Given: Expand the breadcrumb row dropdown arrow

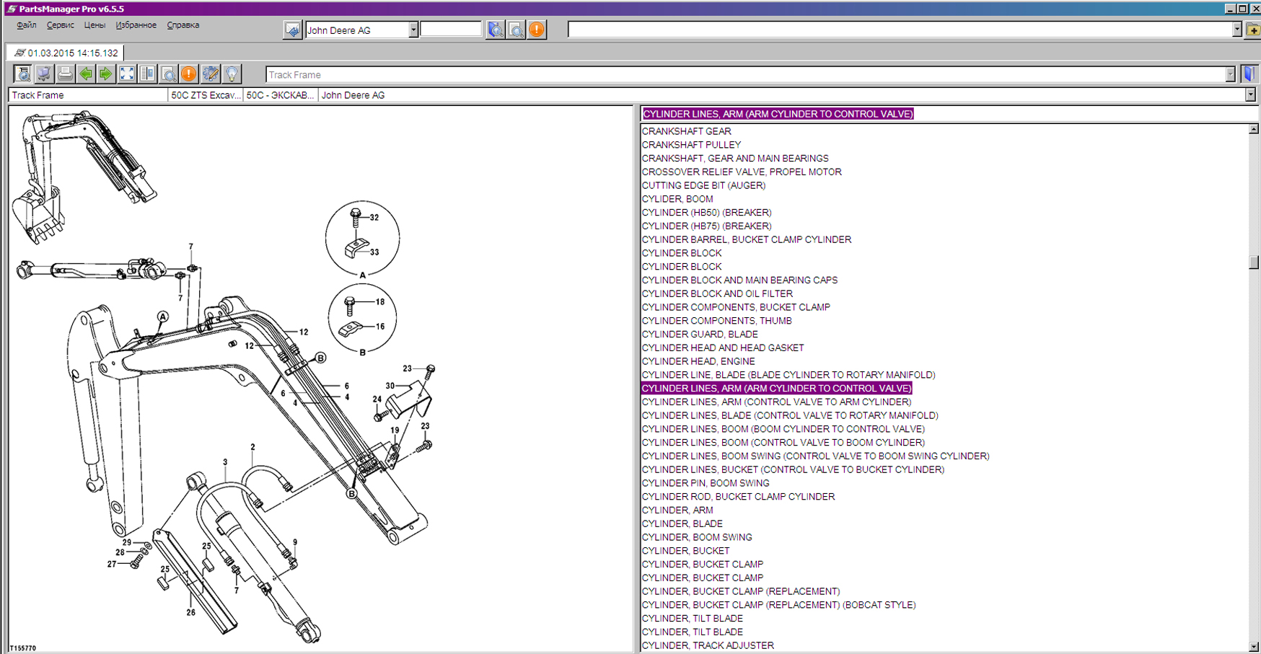Looking at the screenshot, I should 1250,95.
